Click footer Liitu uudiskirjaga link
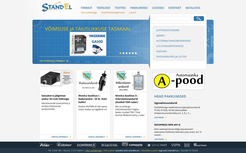Image resolution: width=246 pixels, height=153 pixels. (94, 151)
